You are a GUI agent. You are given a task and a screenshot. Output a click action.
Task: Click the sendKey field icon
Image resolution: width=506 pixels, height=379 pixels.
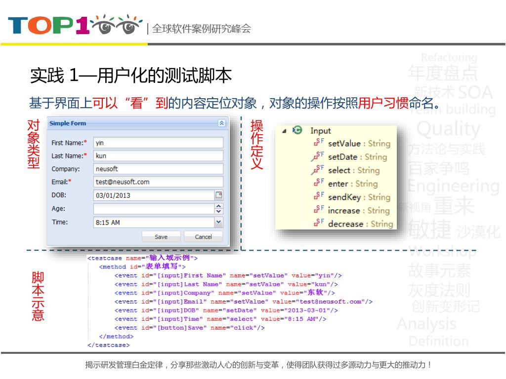[x=319, y=196]
